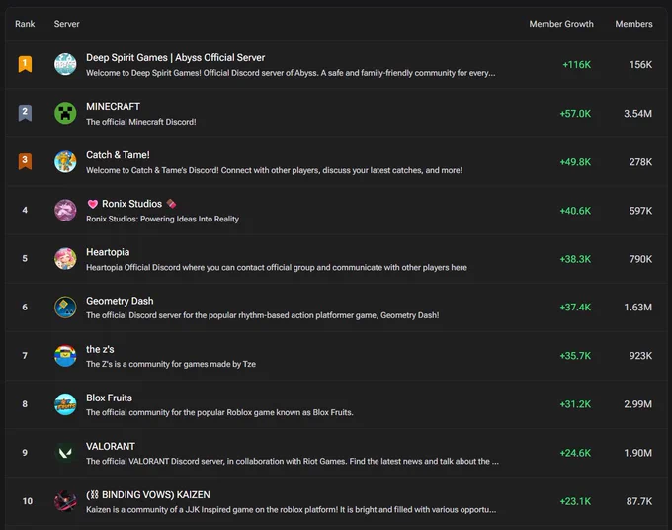Click rank number 4
Screen dimensions: 672x530
coord(25,210)
